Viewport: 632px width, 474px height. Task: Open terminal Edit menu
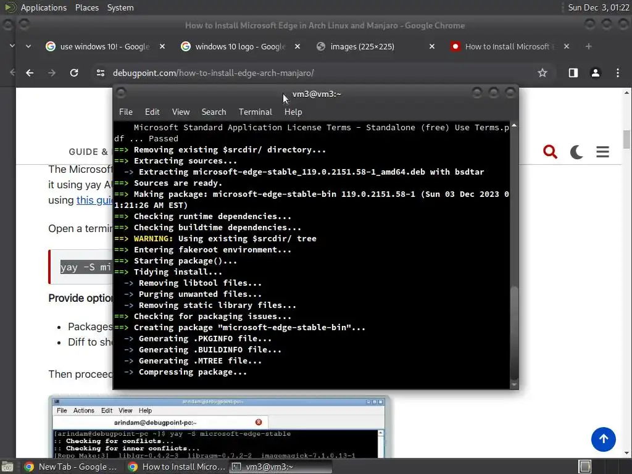click(152, 112)
